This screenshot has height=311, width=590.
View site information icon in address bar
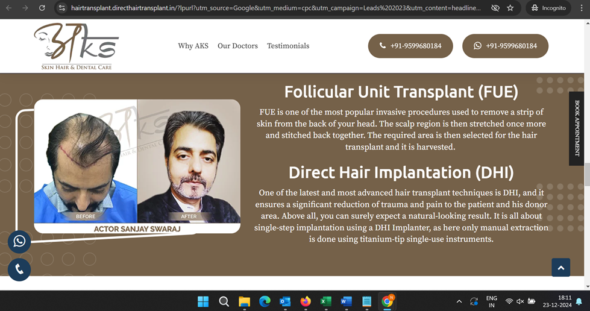tap(61, 8)
